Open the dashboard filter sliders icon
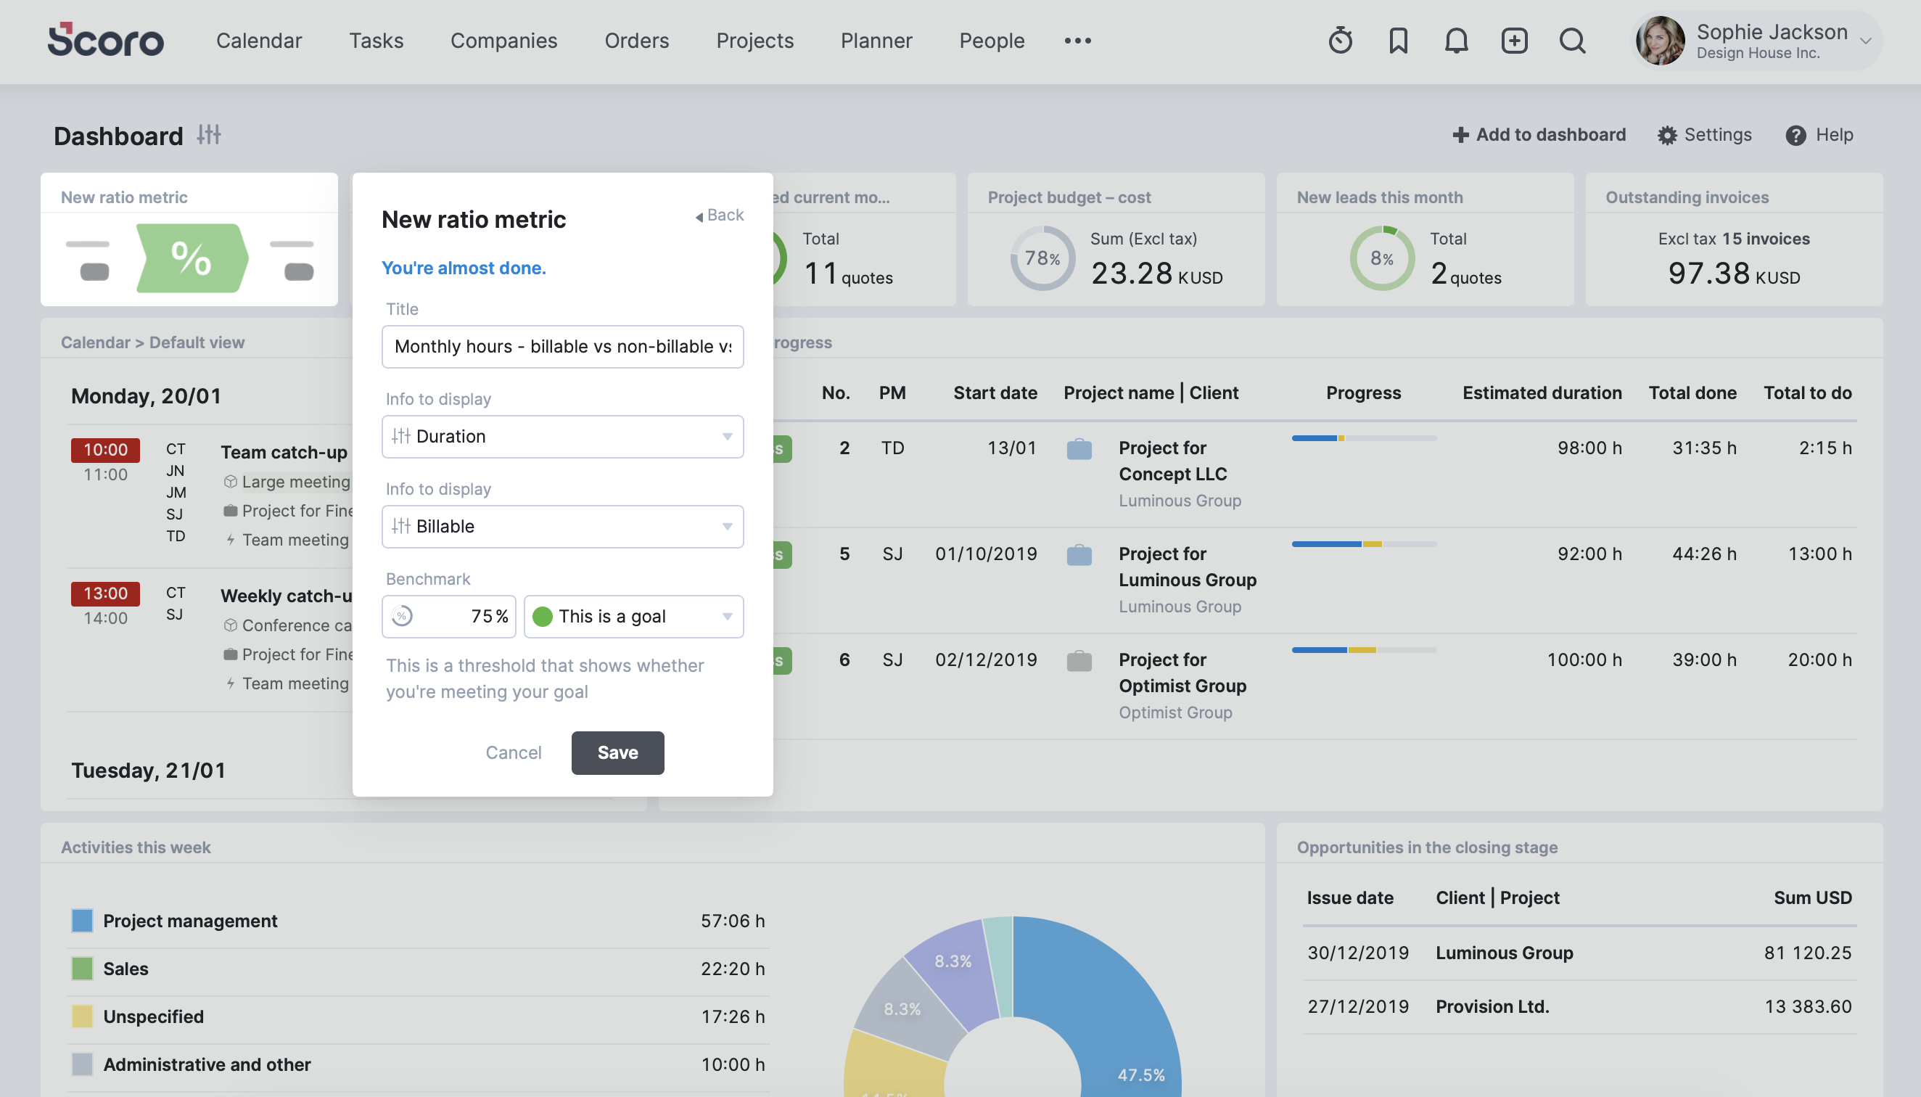The height and width of the screenshot is (1097, 1921). click(x=209, y=135)
